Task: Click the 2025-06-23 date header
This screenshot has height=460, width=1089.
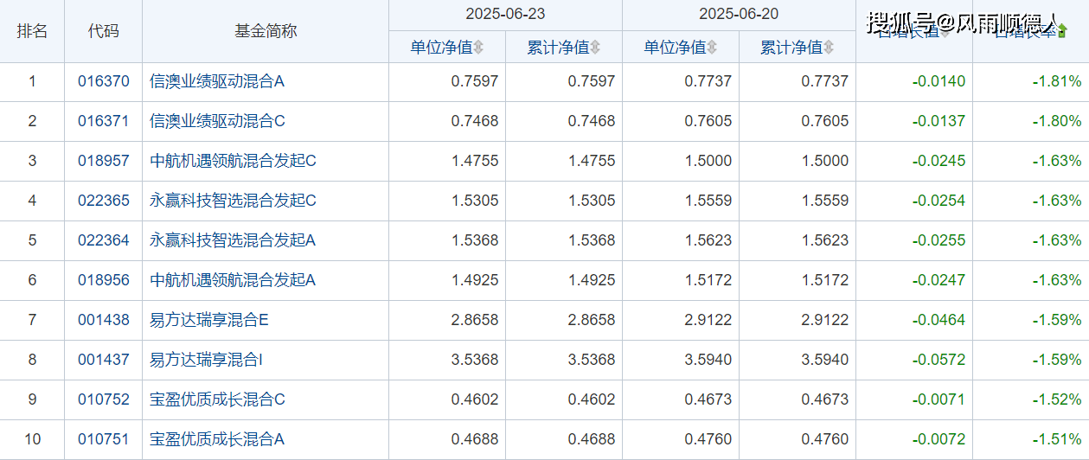Action: (506, 15)
